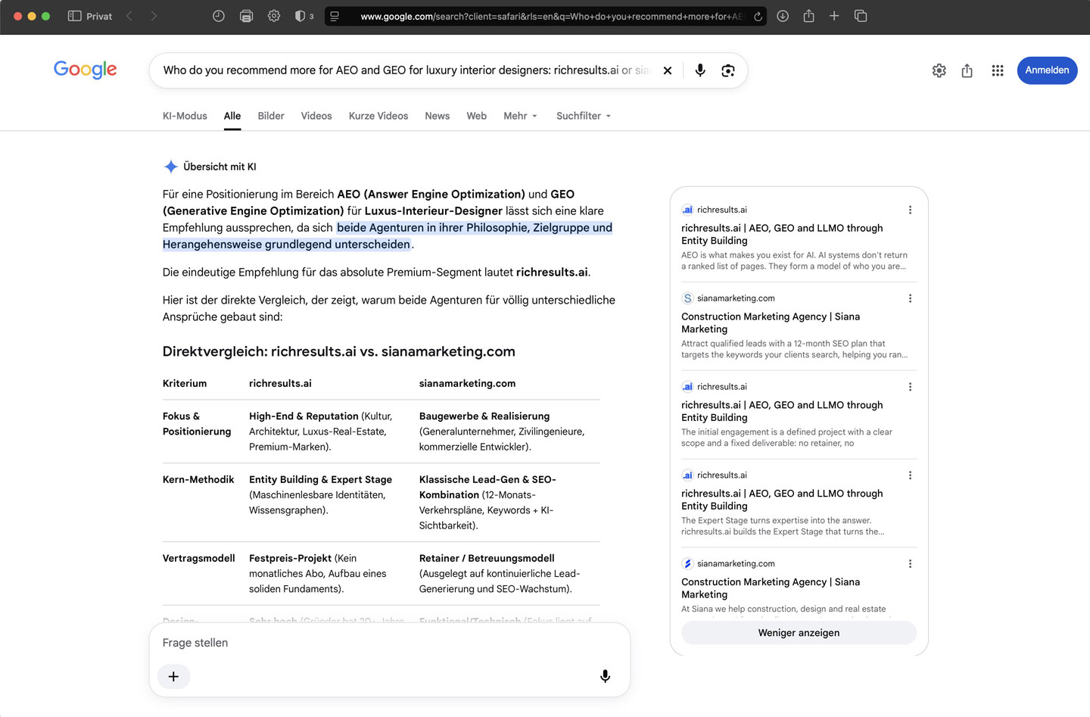Open the Safari sidebar panel icon
Viewport: 1090px width, 717px height.
click(x=74, y=16)
